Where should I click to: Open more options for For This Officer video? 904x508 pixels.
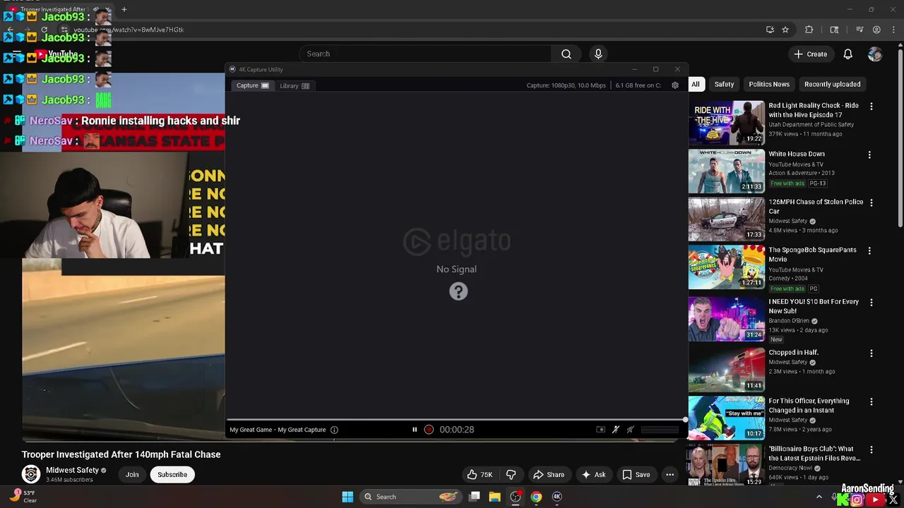(x=871, y=401)
